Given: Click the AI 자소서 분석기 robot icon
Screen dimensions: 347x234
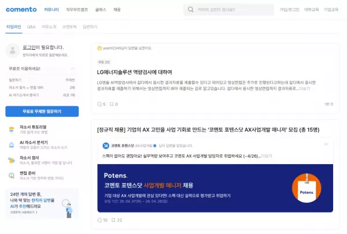Looking at the screenshot, I should (12, 145).
